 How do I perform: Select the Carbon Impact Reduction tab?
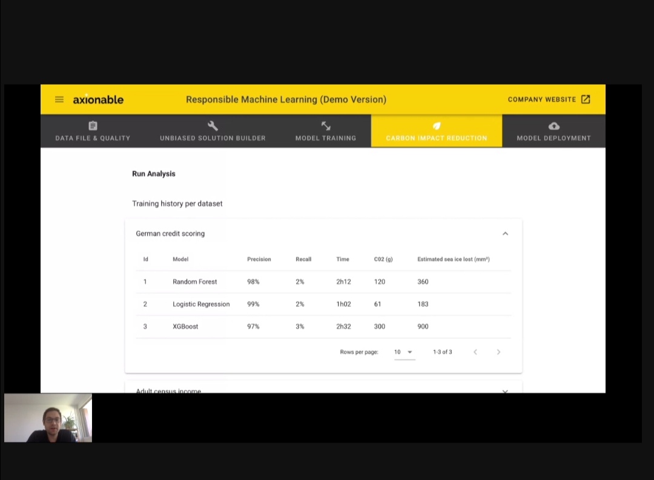[437, 131]
